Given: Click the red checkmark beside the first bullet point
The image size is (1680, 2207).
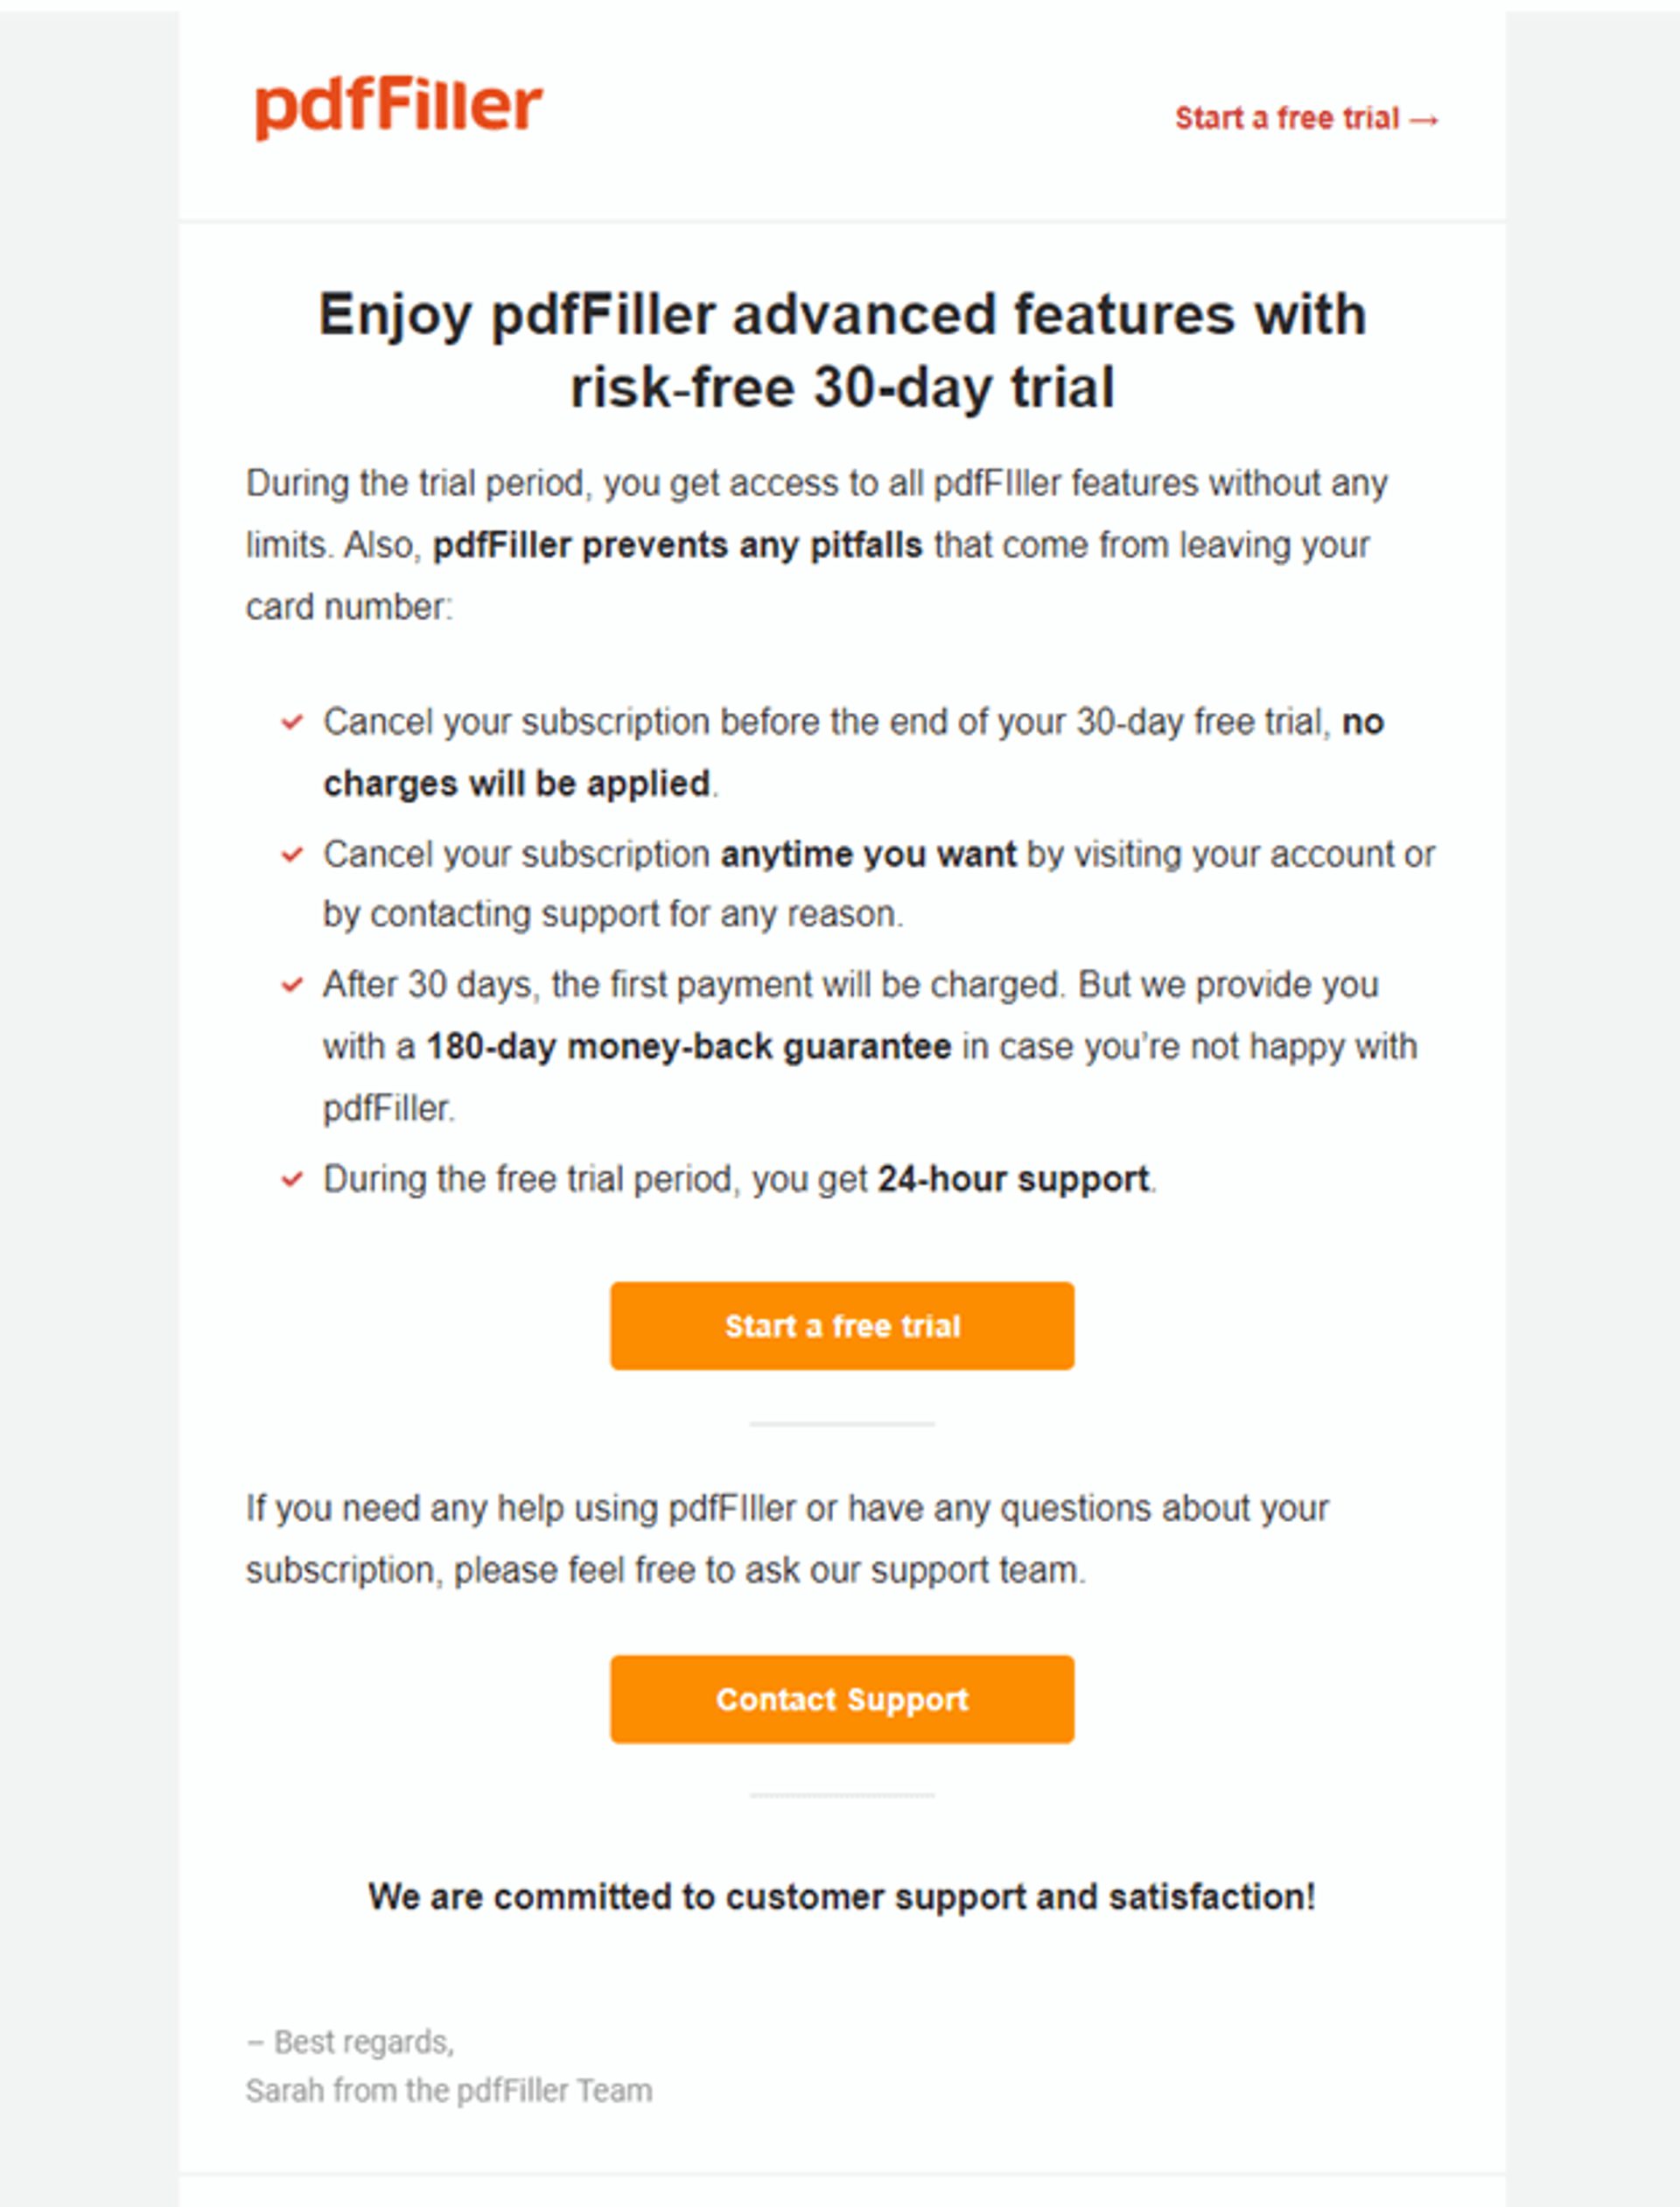Looking at the screenshot, I should pos(292,722).
